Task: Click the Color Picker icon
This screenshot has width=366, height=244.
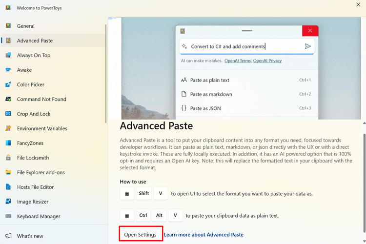Action: pyautogui.click(x=8, y=84)
